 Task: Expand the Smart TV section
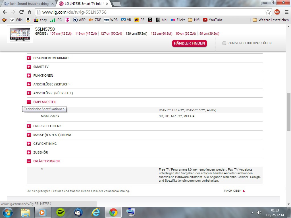29,67
